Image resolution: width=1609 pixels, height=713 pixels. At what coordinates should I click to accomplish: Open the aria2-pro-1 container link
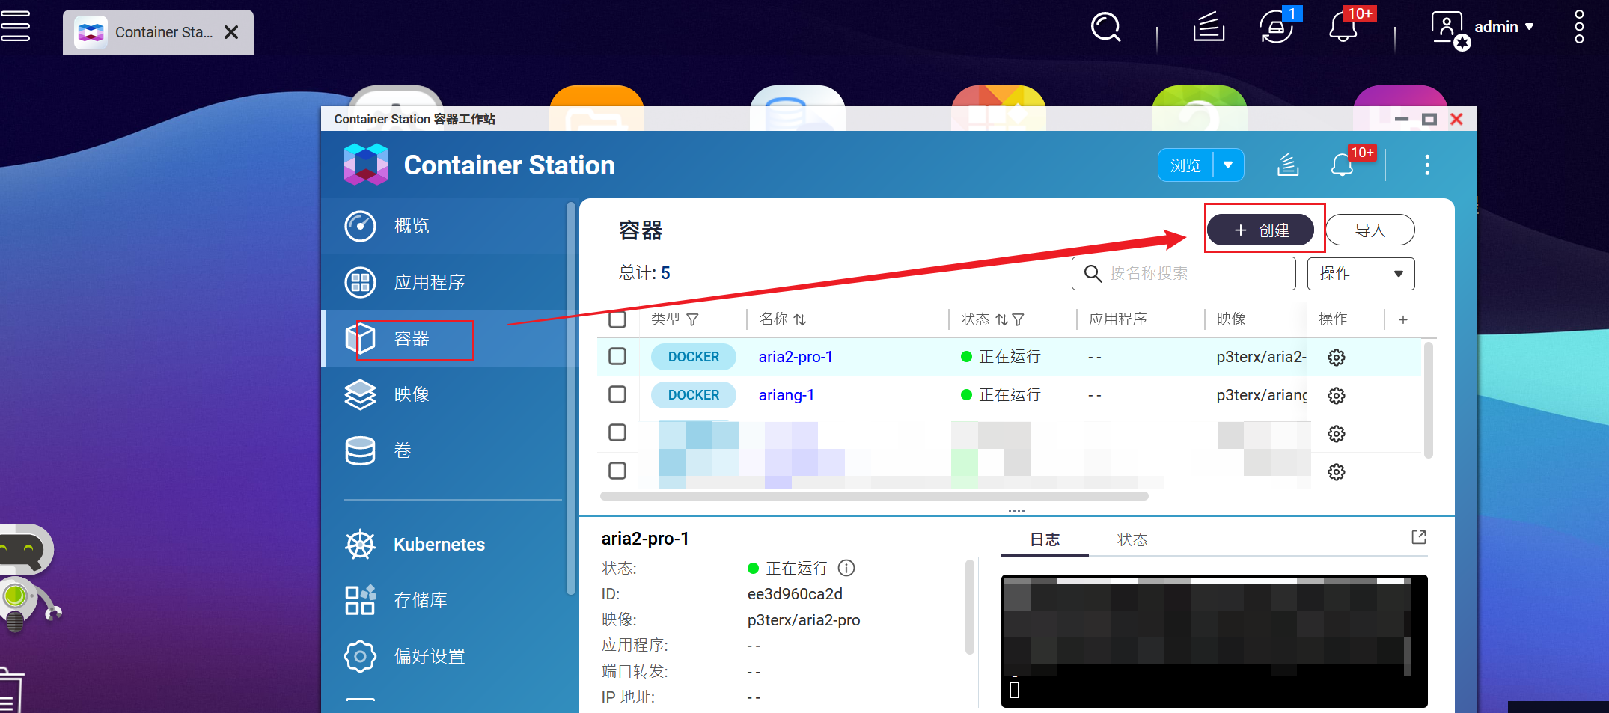(796, 357)
